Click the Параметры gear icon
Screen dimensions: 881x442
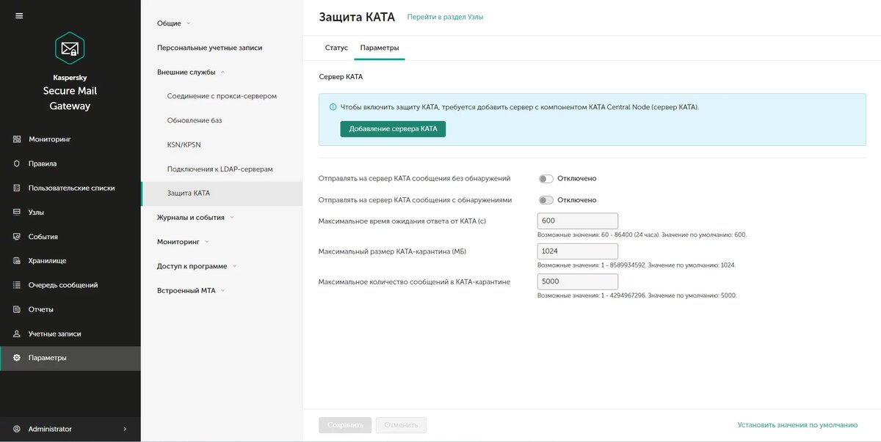click(17, 358)
